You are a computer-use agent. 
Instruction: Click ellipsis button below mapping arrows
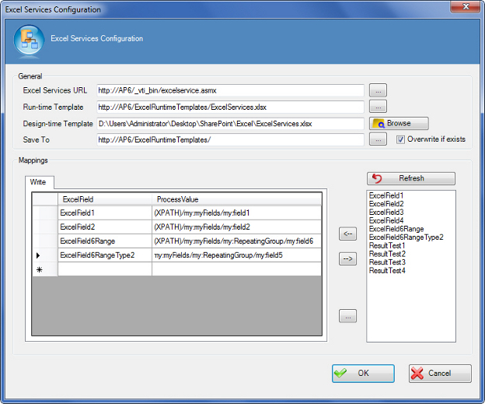(x=348, y=316)
